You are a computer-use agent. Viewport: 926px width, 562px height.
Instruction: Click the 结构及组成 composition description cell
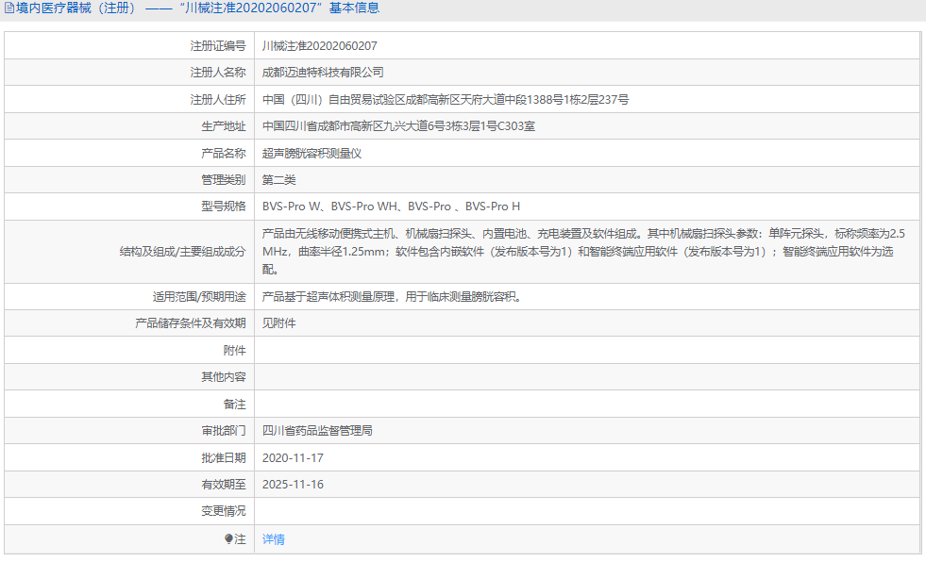566,250
